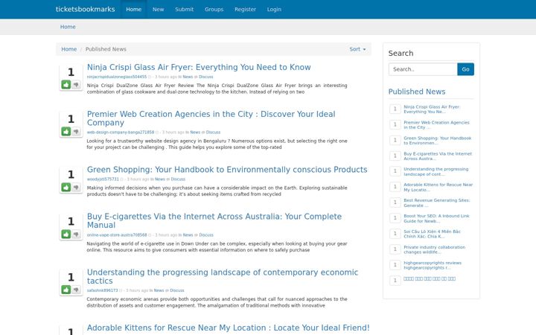536x335 pixels.
Task: Click Discuss under Ninja Crispi story
Action: click(x=205, y=77)
